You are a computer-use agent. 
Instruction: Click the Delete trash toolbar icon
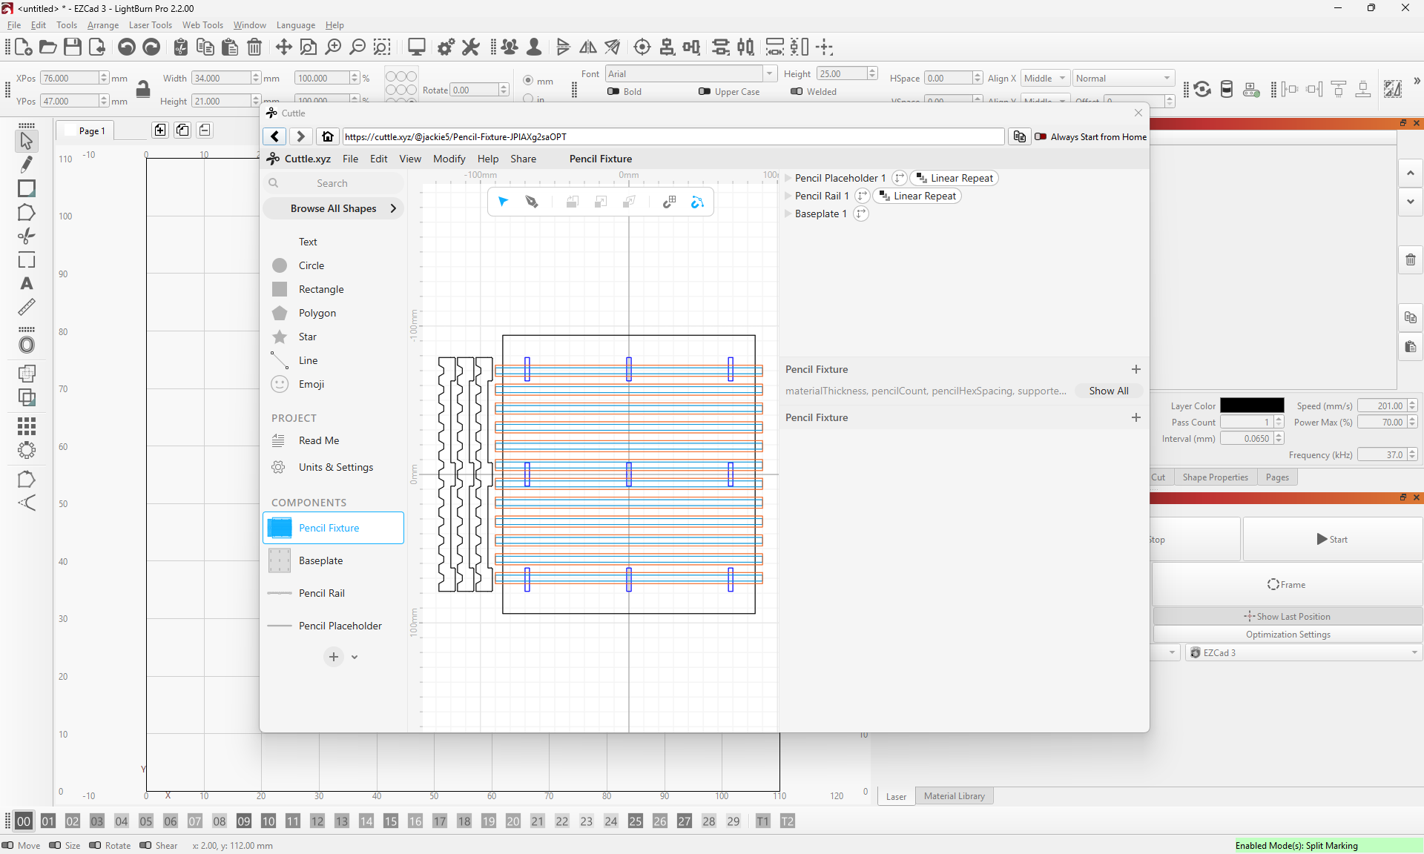(x=254, y=47)
